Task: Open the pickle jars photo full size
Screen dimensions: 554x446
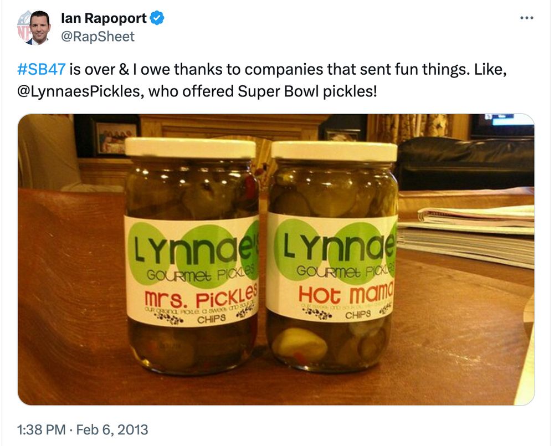Action: [277, 258]
